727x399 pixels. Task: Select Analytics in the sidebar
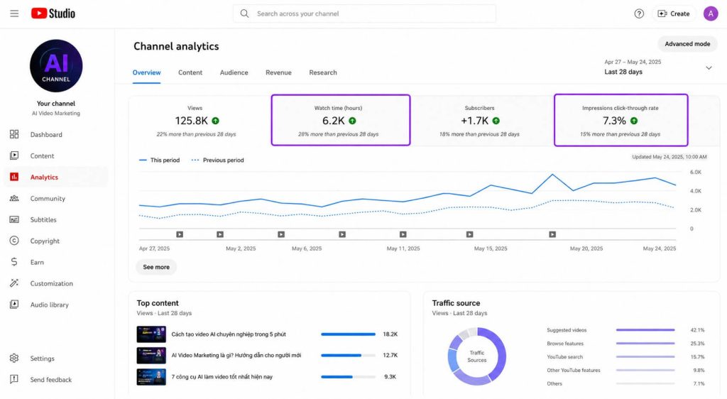55,177
